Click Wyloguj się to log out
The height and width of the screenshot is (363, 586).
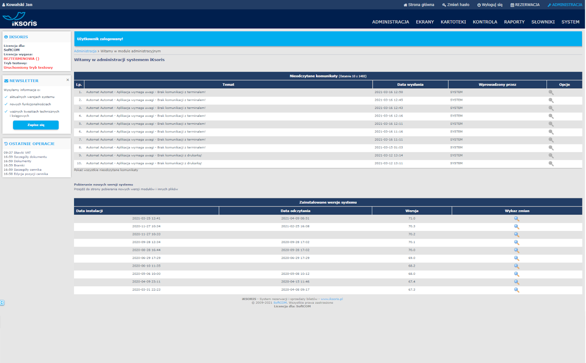click(490, 5)
